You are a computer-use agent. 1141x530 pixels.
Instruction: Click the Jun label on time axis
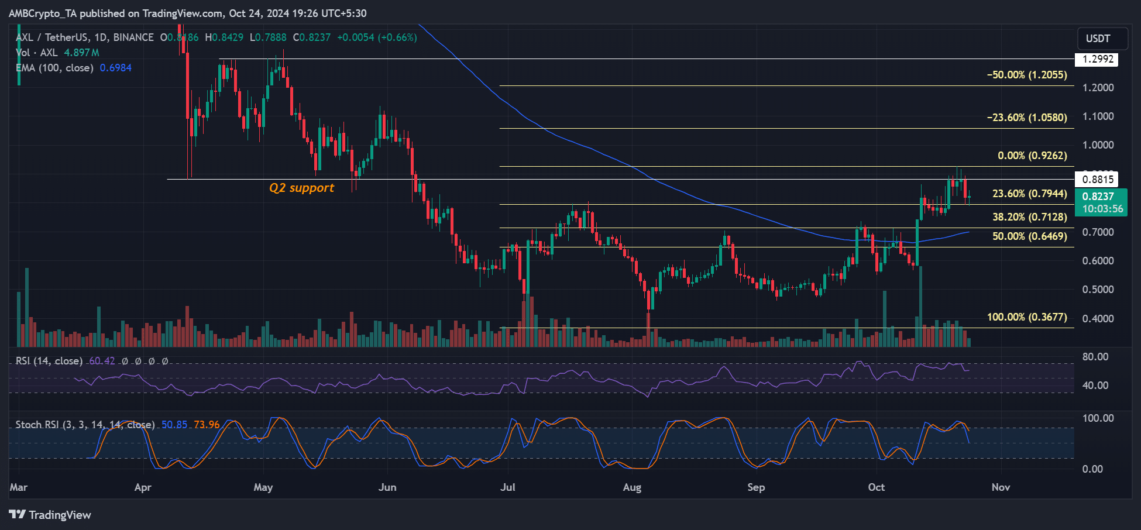click(387, 487)
